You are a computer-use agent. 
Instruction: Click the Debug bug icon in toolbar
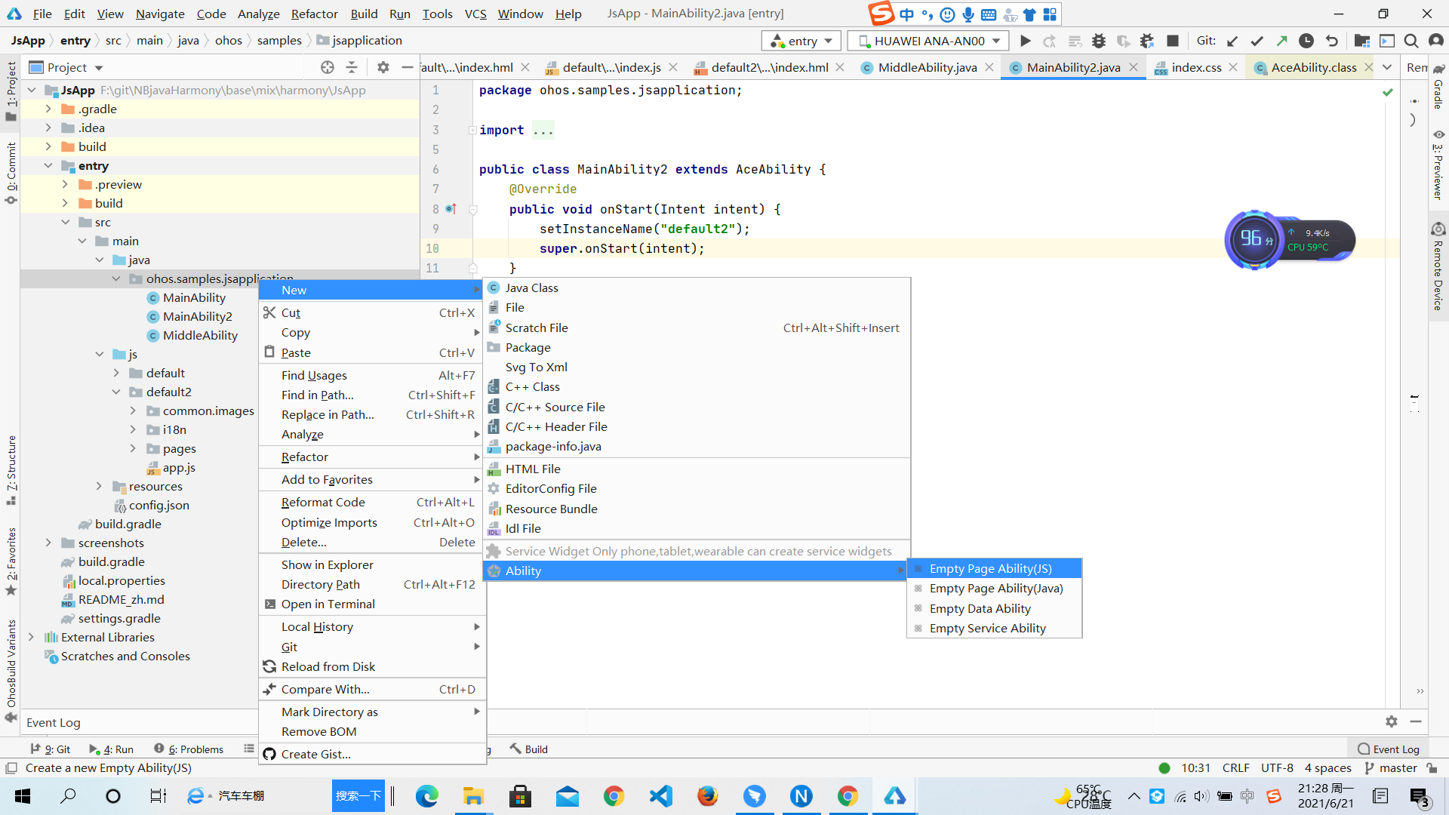(1099, 41)
